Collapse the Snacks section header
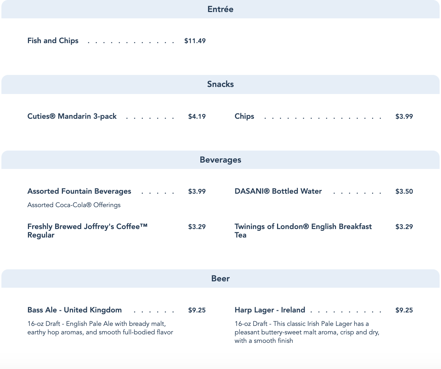 220,84
